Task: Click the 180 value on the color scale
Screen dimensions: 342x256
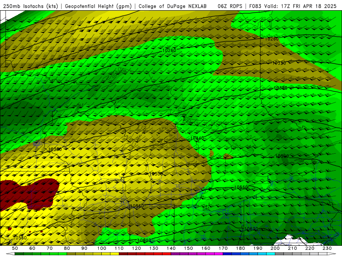Action: [x=240, y=248]
